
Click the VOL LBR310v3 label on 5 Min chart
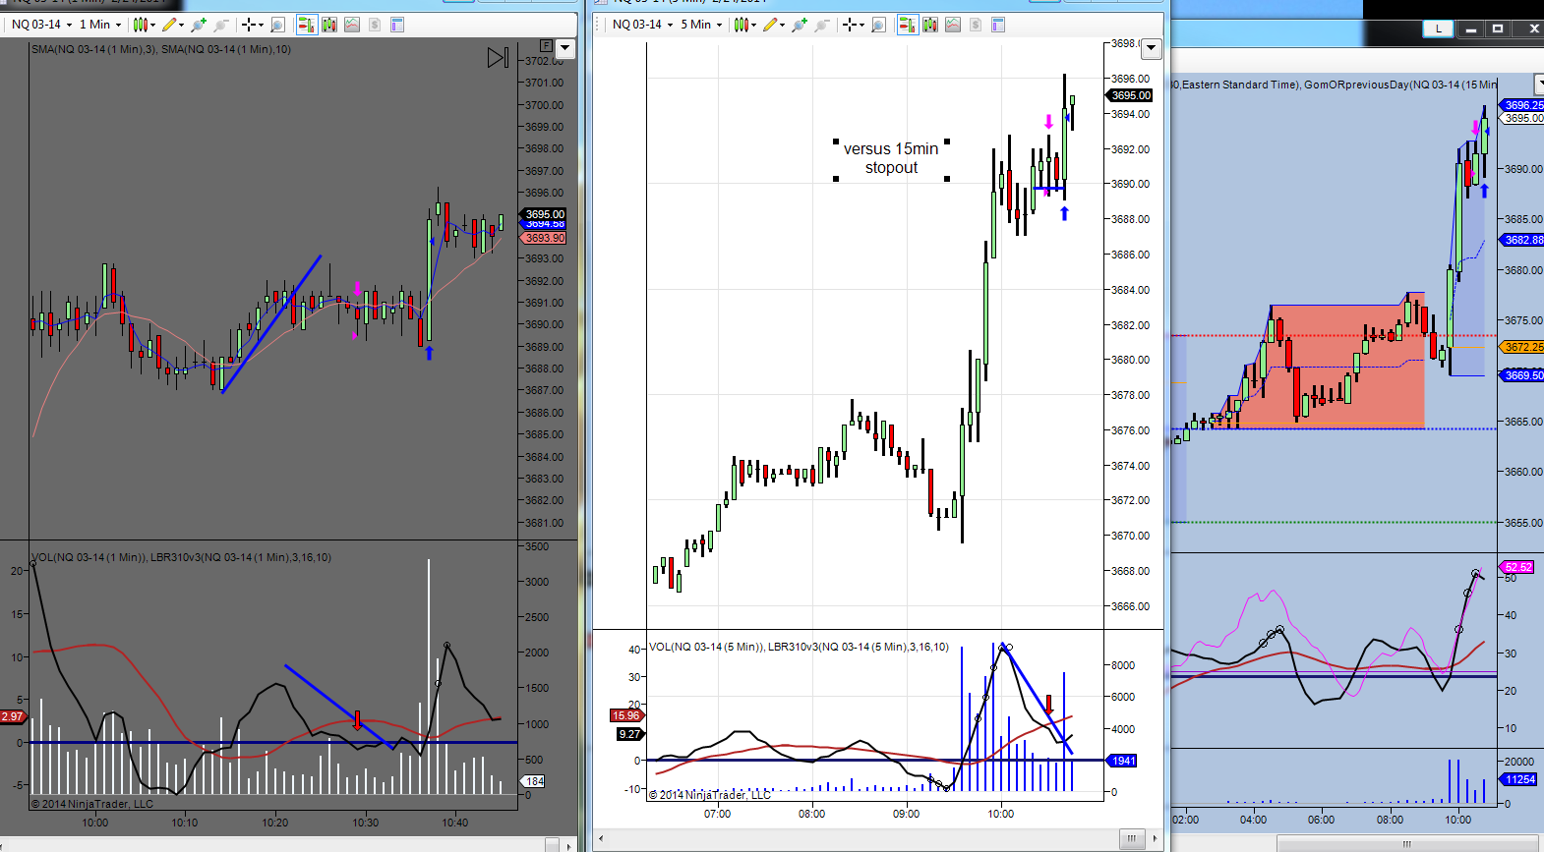click(799, 647)
